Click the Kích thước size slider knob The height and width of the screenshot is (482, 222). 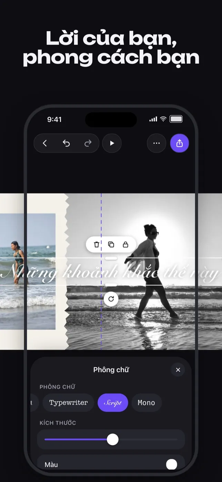pyautogui.click(x=112, y=439)
